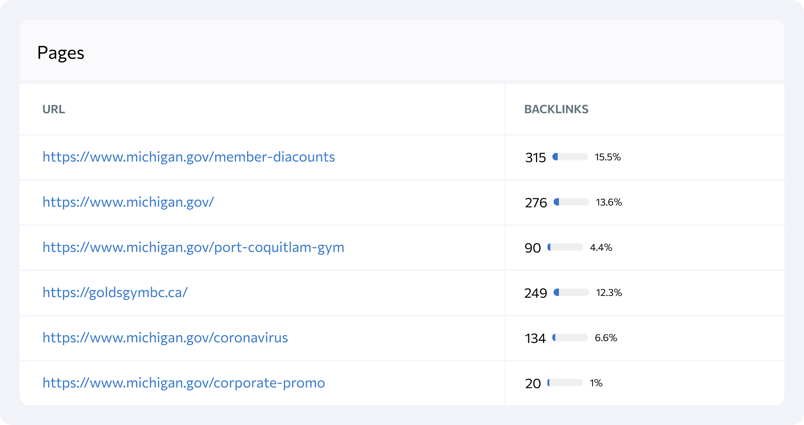Click the 15.5% percentage value

click(x=608, y=157)
